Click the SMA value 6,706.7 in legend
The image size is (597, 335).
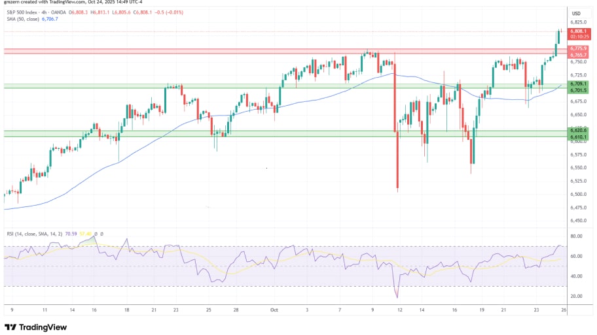50,19
